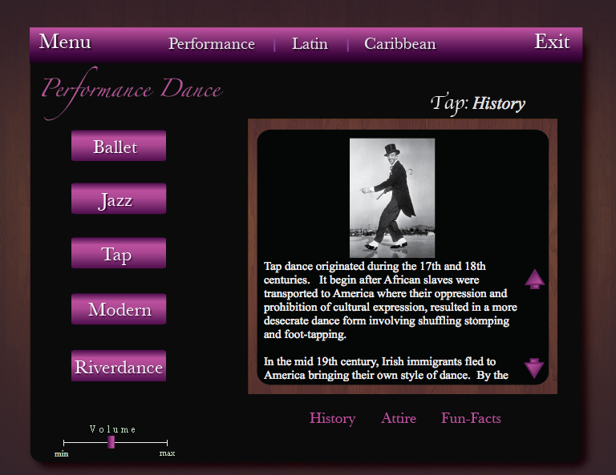Click the purple scroll-down arrow
Image resolution: width=616 pixels, height=475 pixels.
click(534, 368)
